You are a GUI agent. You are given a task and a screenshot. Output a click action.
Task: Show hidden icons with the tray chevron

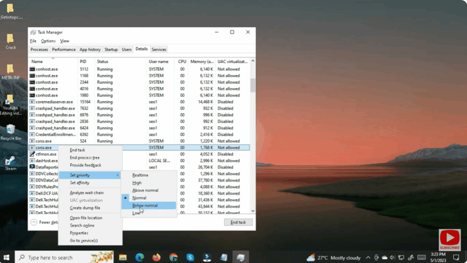368,257
